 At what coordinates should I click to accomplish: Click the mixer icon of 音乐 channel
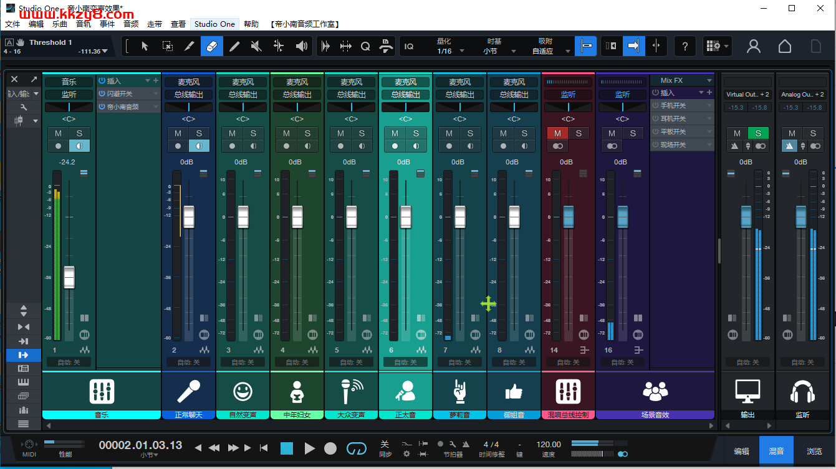point(102,391)
